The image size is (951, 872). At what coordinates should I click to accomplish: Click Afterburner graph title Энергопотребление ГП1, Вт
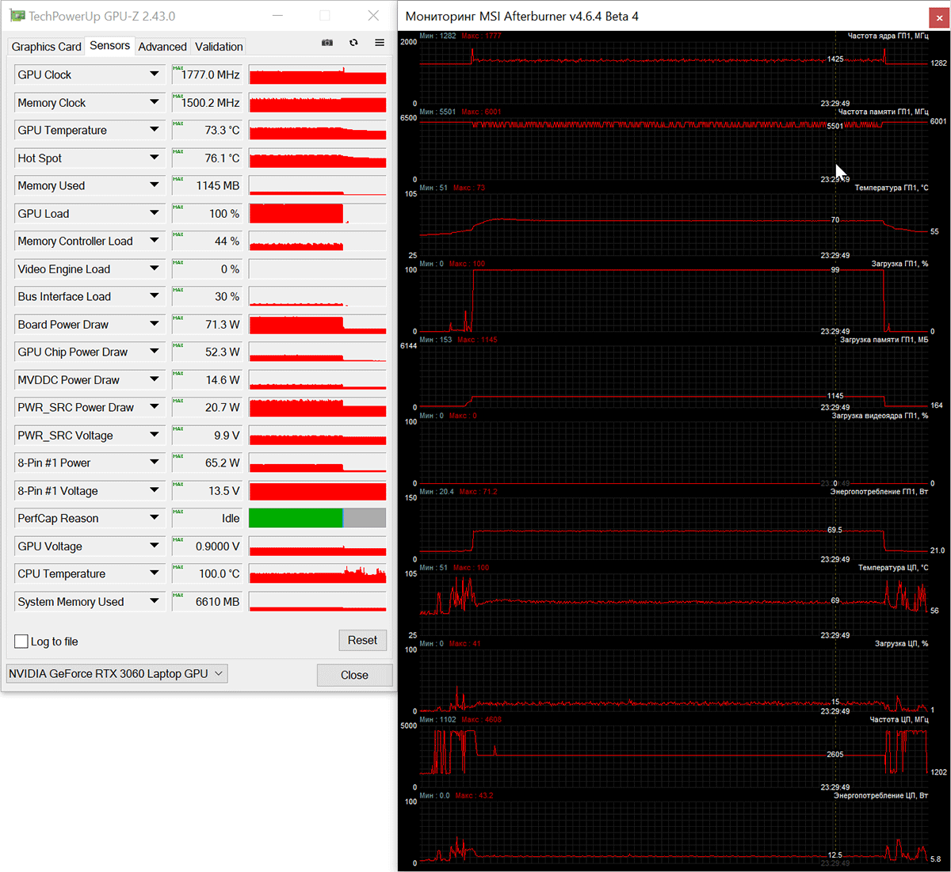click(x=879, y=492)
